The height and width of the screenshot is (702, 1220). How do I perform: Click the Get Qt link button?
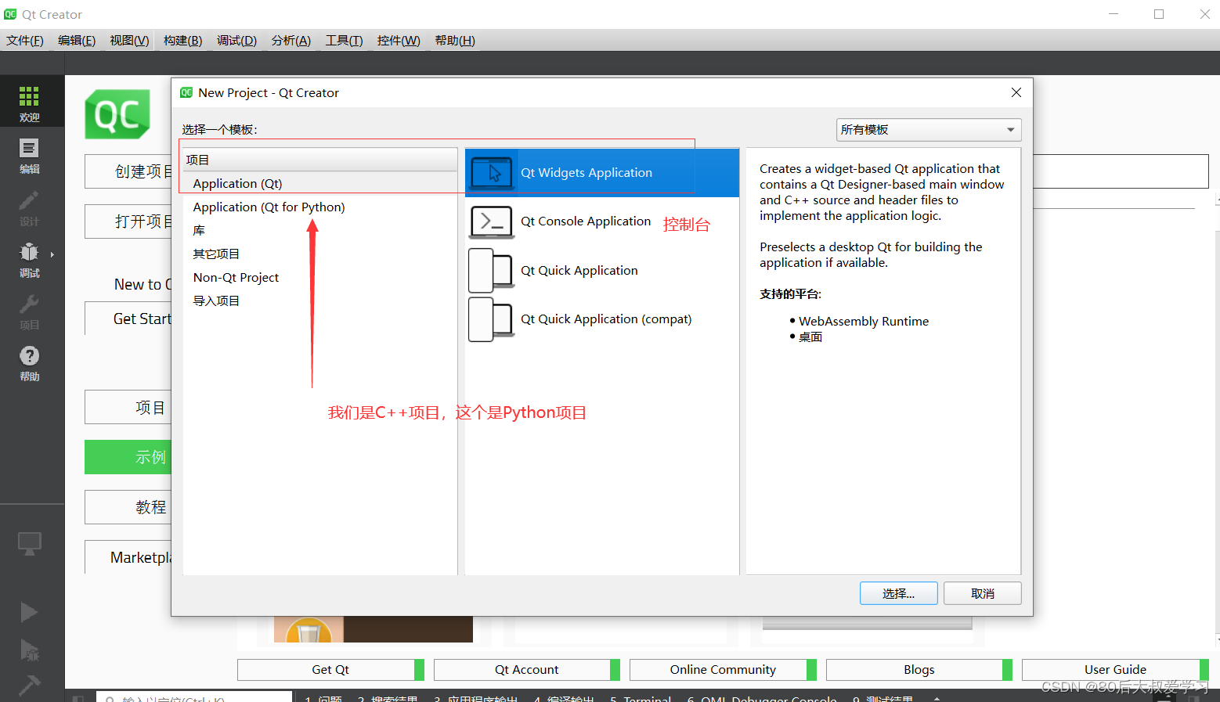[x=330, y=670]
